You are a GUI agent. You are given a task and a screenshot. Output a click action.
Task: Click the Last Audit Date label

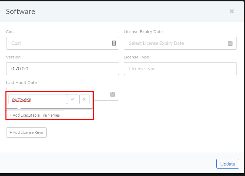[21, 83]
